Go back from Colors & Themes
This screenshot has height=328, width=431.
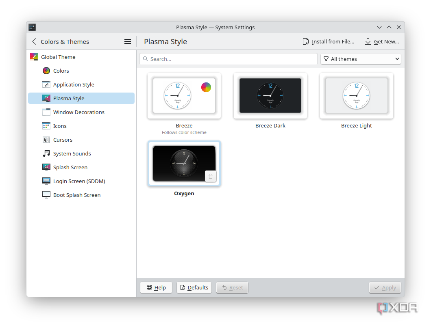[x=34, y=41]
